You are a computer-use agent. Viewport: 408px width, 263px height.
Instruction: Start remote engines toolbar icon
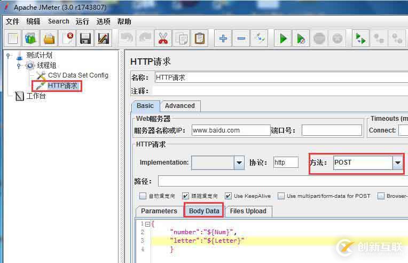[360, 38]
